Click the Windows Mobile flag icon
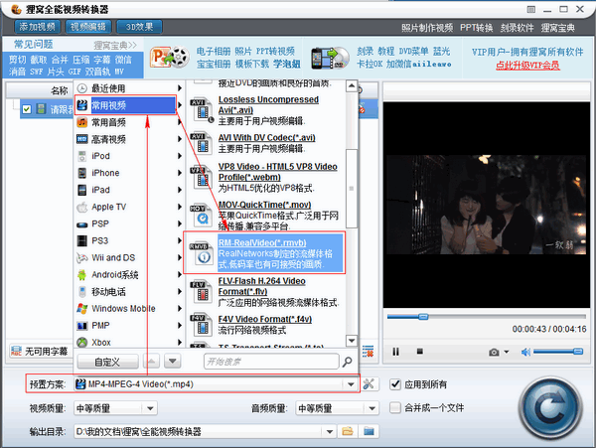Image resolution: width=596 pixels, height=448 pixels. [82, 308]
